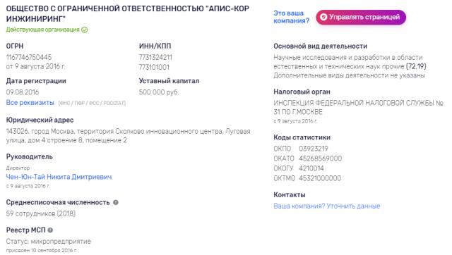Select the INN value 7731324211
This screenshot has width=452, height=255.
[x=155, y=57]
